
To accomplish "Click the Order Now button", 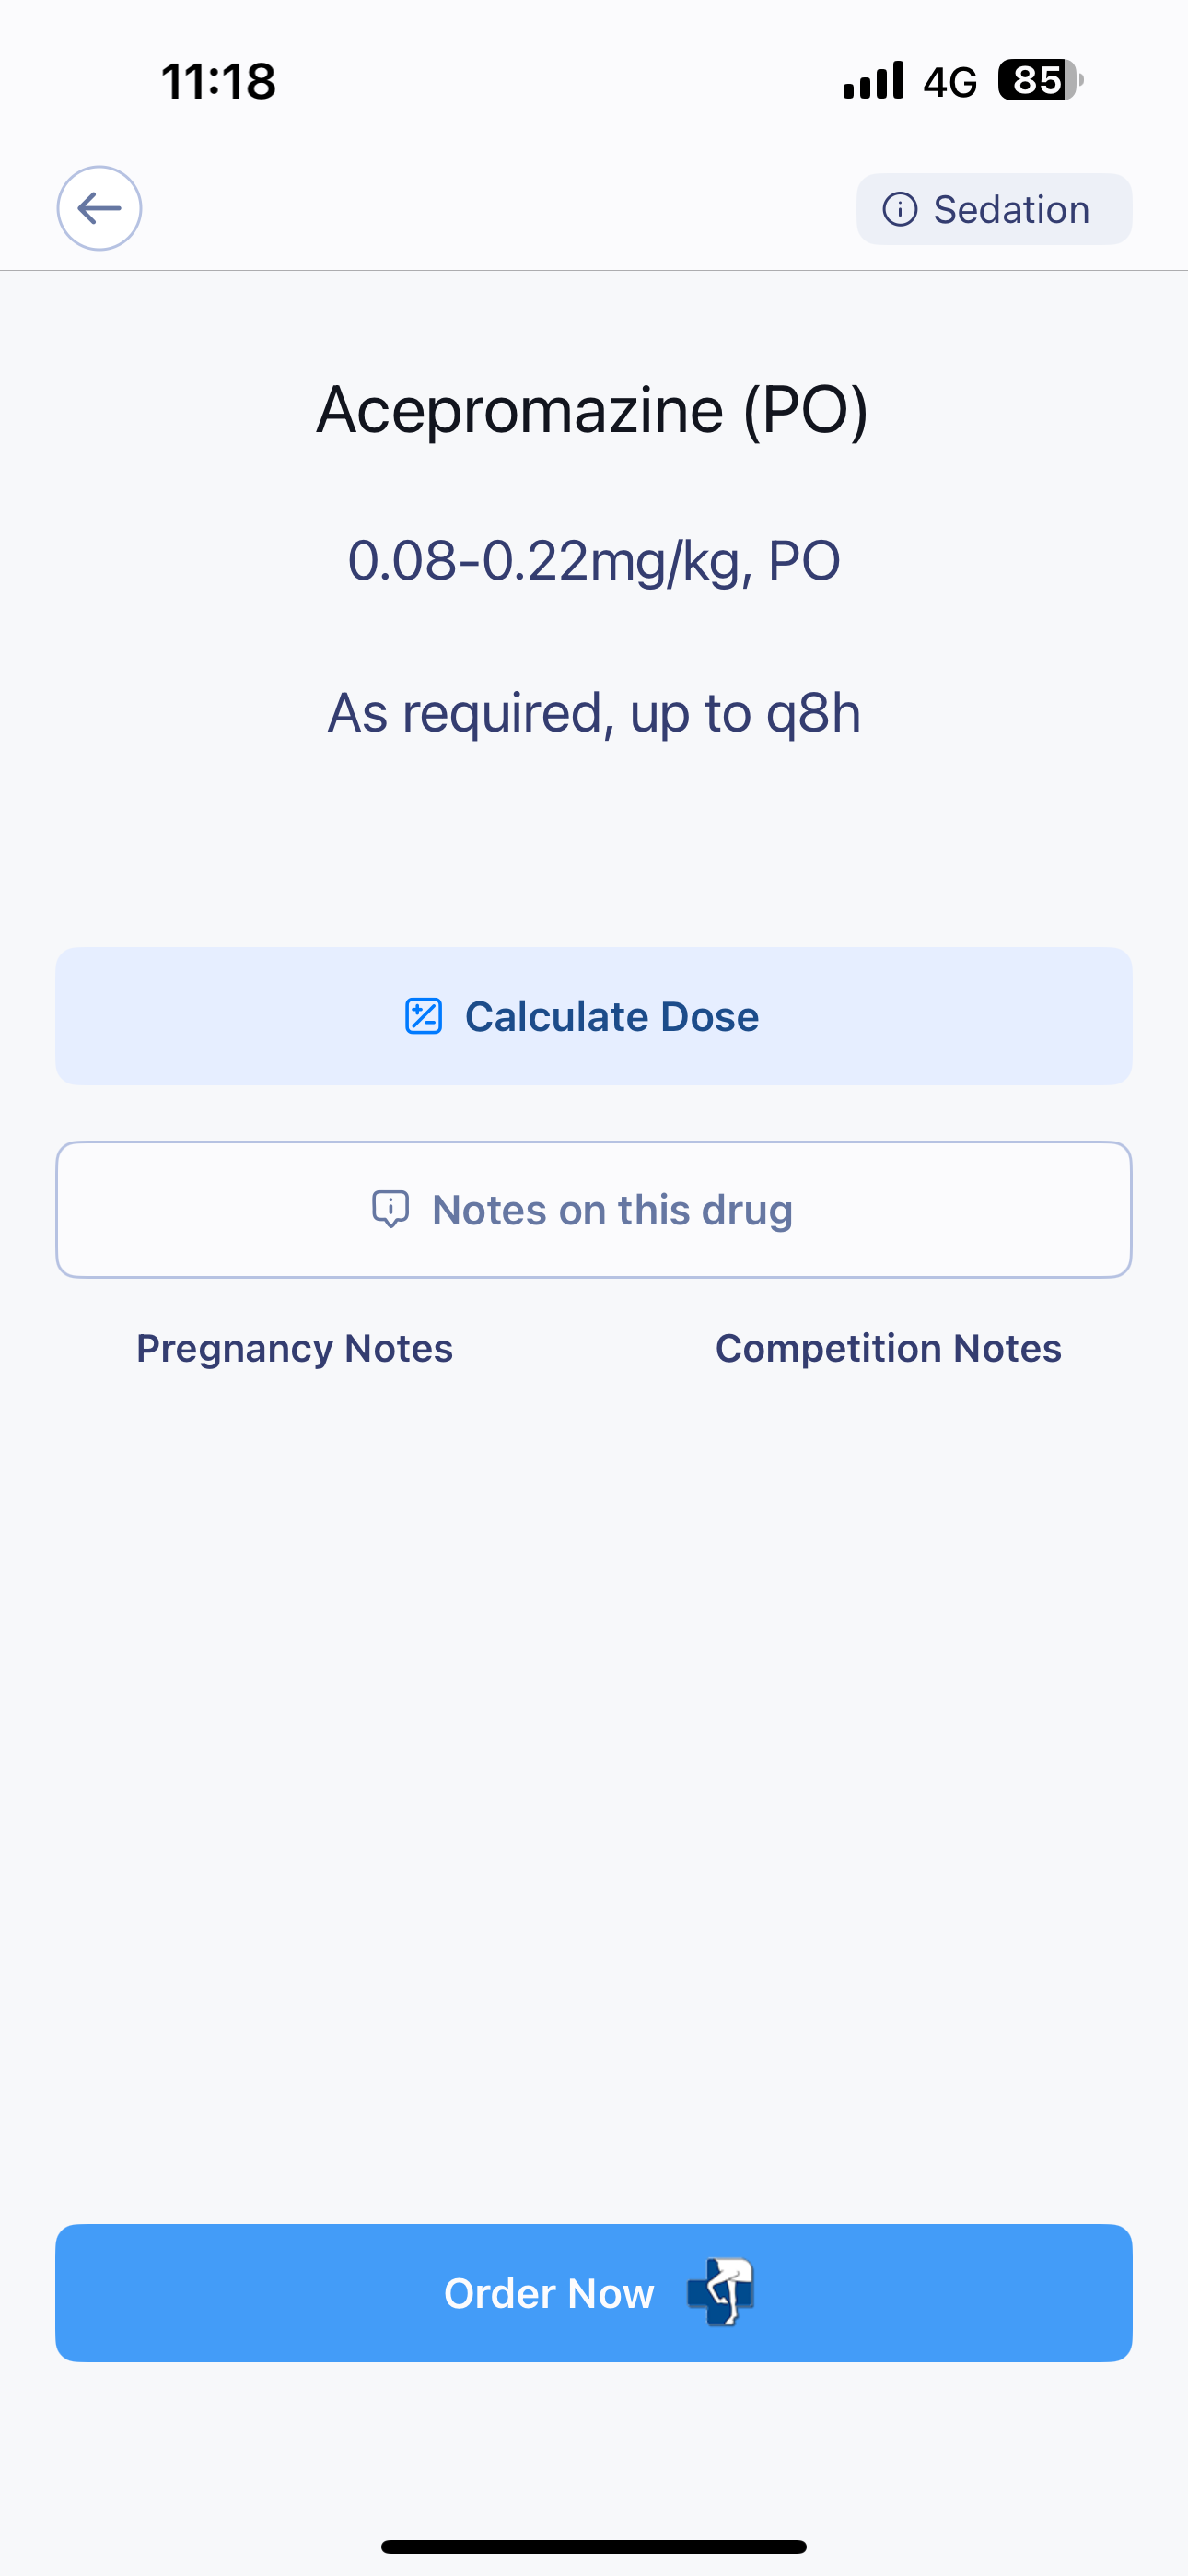I will [x=594, y=2293].
